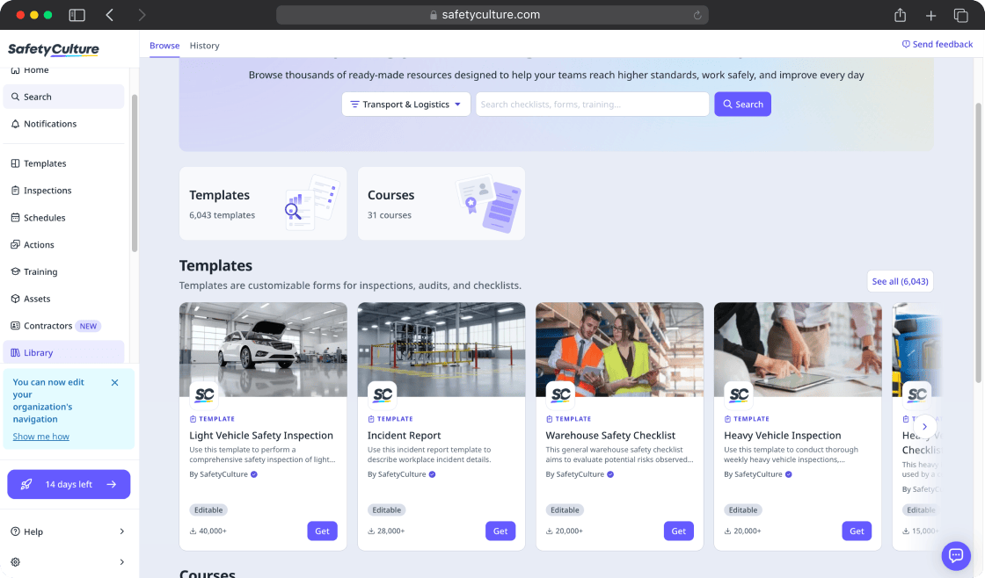Screen dimensions: 985x578
Task: Click the safetyculture.com address bar
Action: tap(492, 15)
